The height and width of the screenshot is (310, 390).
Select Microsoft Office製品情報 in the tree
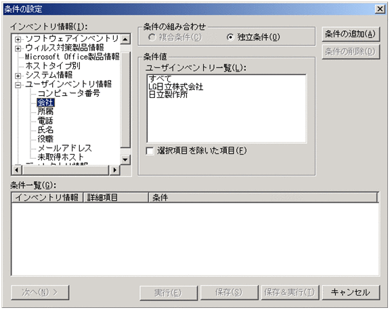pyautogui.click(x=72, y=57)
